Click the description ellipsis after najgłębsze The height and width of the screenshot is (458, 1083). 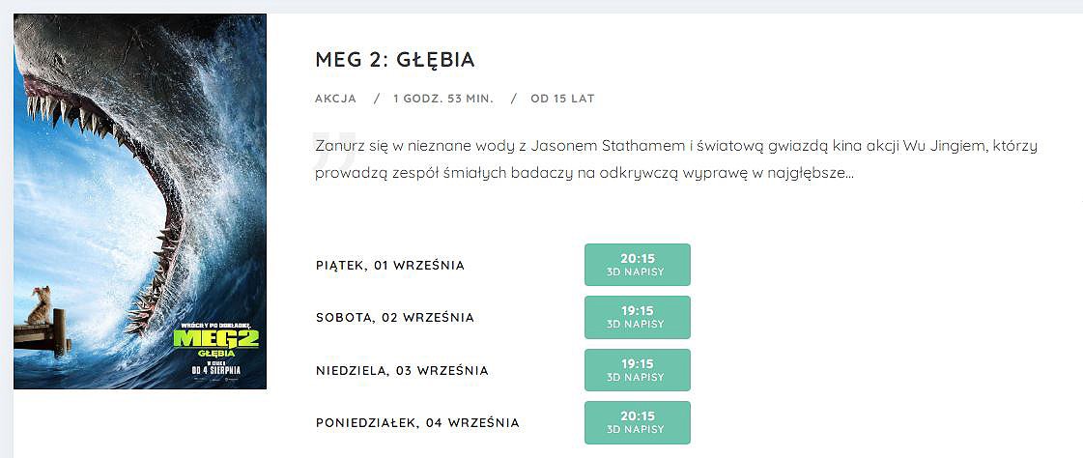(x=849, y=174)
